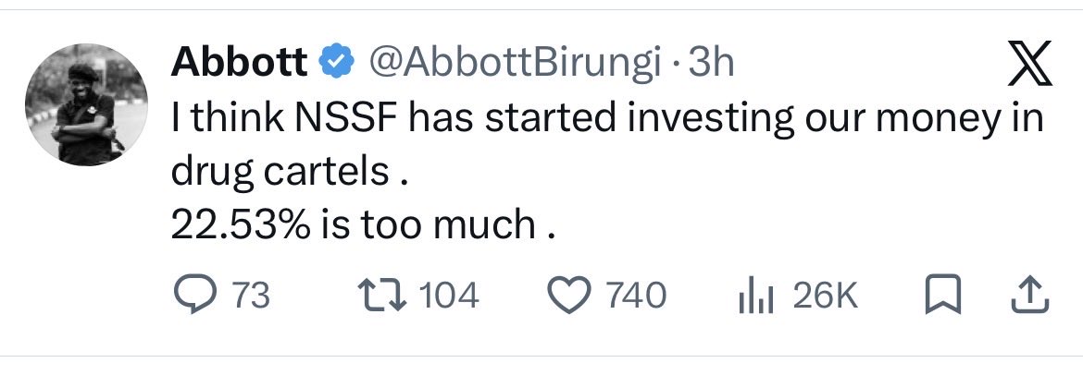
Task: Click the blue verified badge
Action: pos(336,64)
